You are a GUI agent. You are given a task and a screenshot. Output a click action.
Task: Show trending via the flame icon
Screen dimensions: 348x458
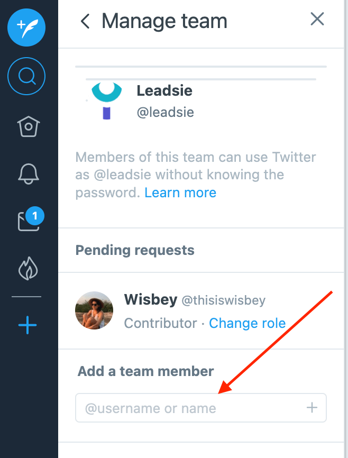click(28, 269)
